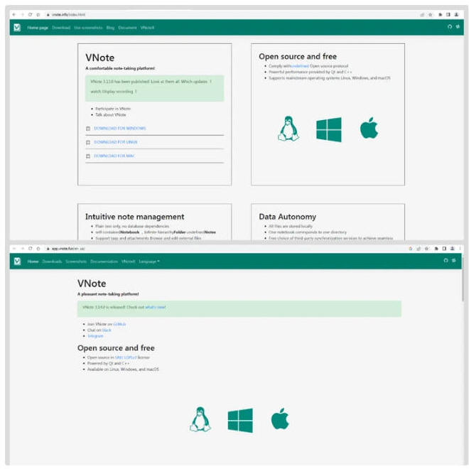Click the tagline A comfortable note-taking platform
469x469 pixels.
click(x=120, y=68)
